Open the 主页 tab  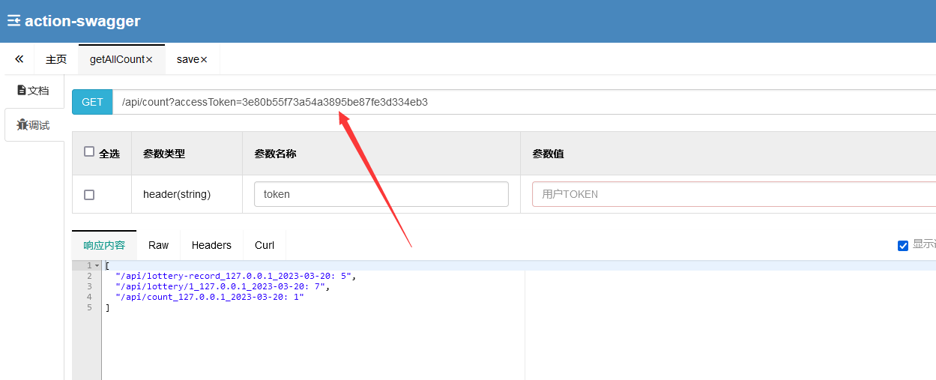[x=56, y=59]
